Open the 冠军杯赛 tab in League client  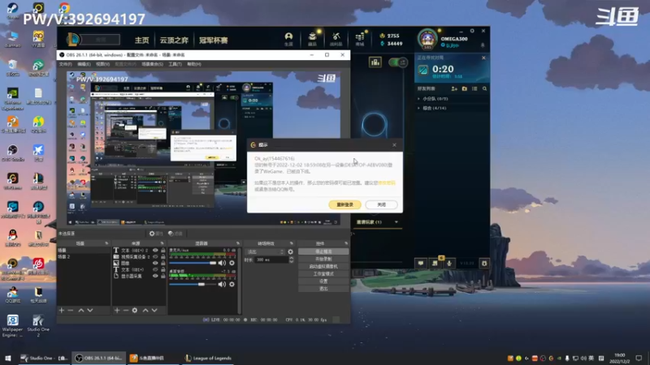[214, 40]
